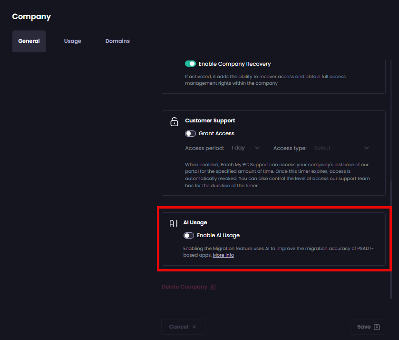
Task: Click the vertical scrollbar on the right
Action: click(x=391, y=238)
